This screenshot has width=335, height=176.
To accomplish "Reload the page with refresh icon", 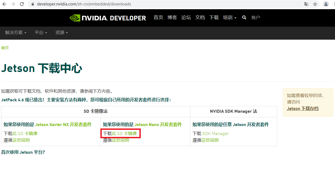I will [22, 4].
